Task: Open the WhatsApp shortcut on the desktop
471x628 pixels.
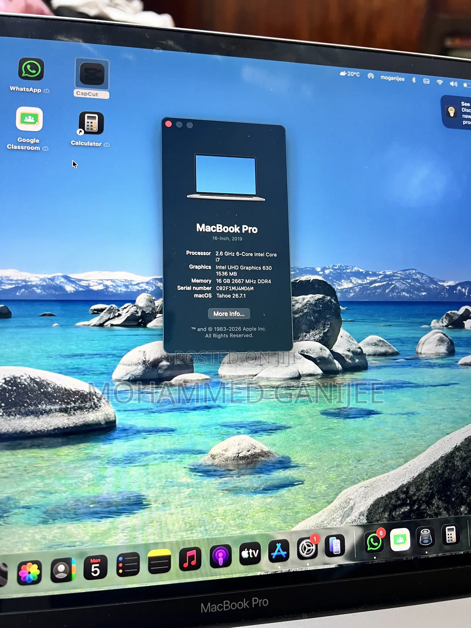Action: (31, 69)
